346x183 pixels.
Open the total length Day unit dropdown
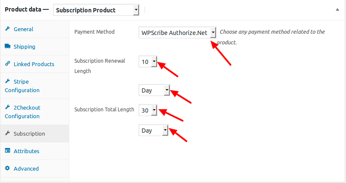point(154,130)
